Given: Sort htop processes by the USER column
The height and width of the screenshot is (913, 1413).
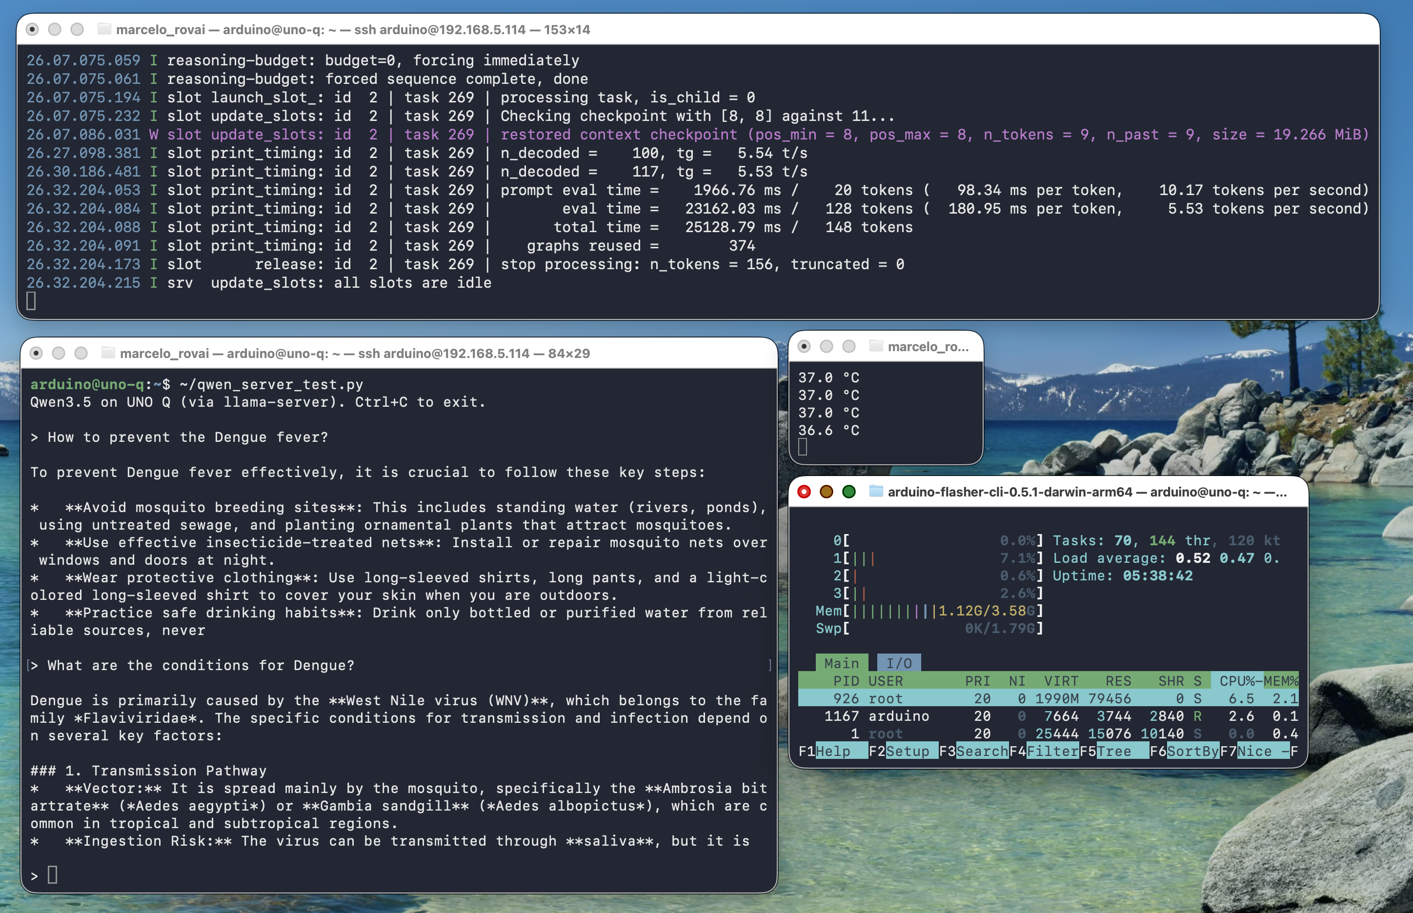Looking at the screenshot, I should coord(885,680).
